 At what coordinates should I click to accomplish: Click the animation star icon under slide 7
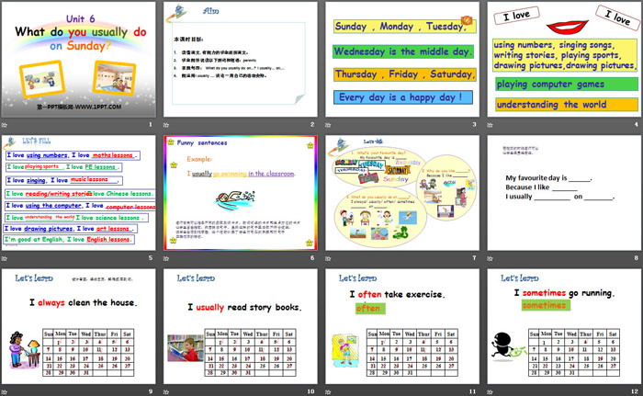pos(328,258)
